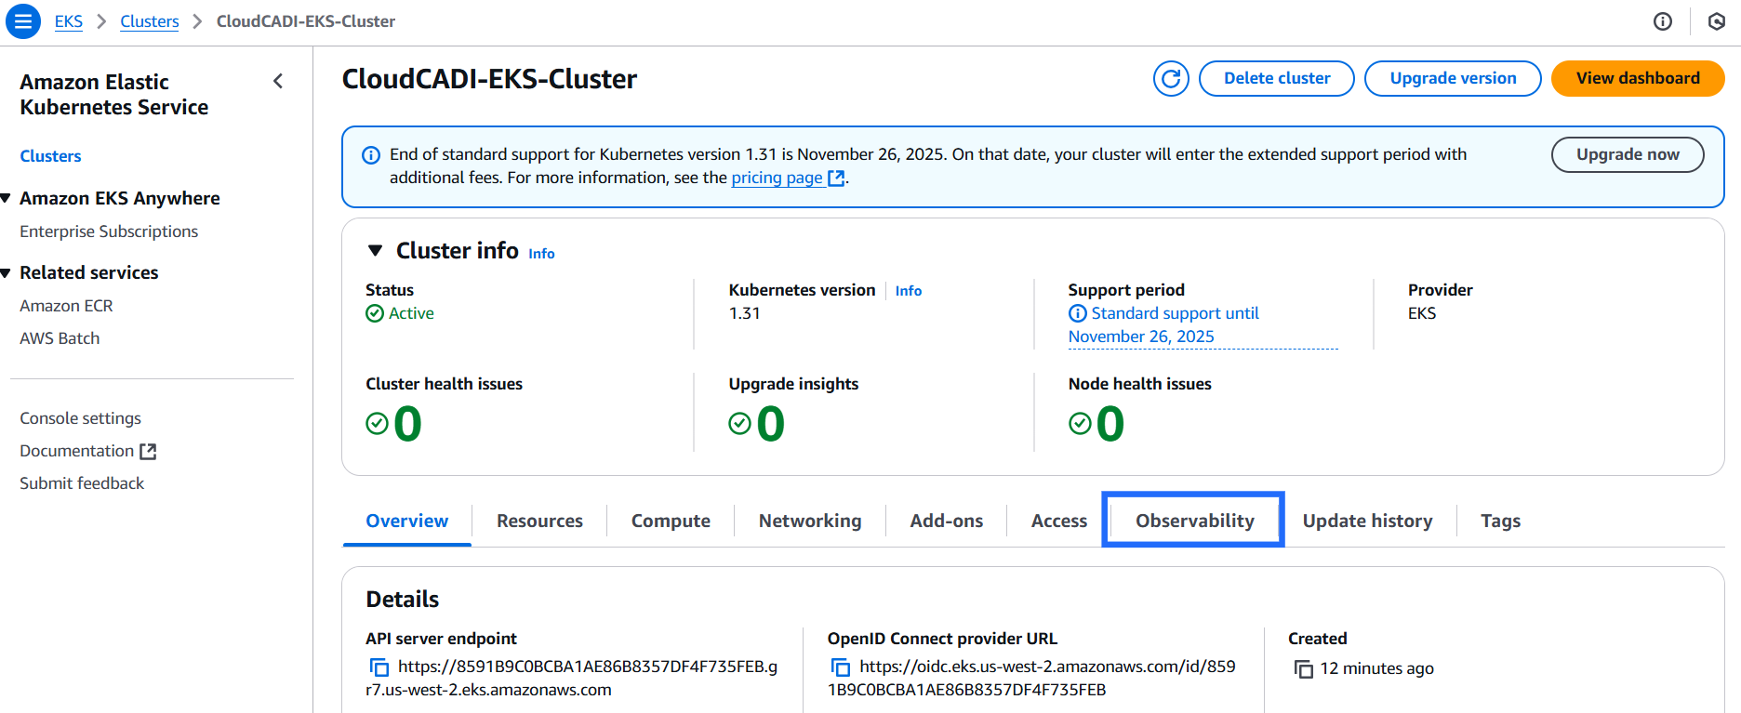Collapse the EKS side navigation panel
Screen dimensions: 1741x713
pyautogui.click(x=278, y=81)
